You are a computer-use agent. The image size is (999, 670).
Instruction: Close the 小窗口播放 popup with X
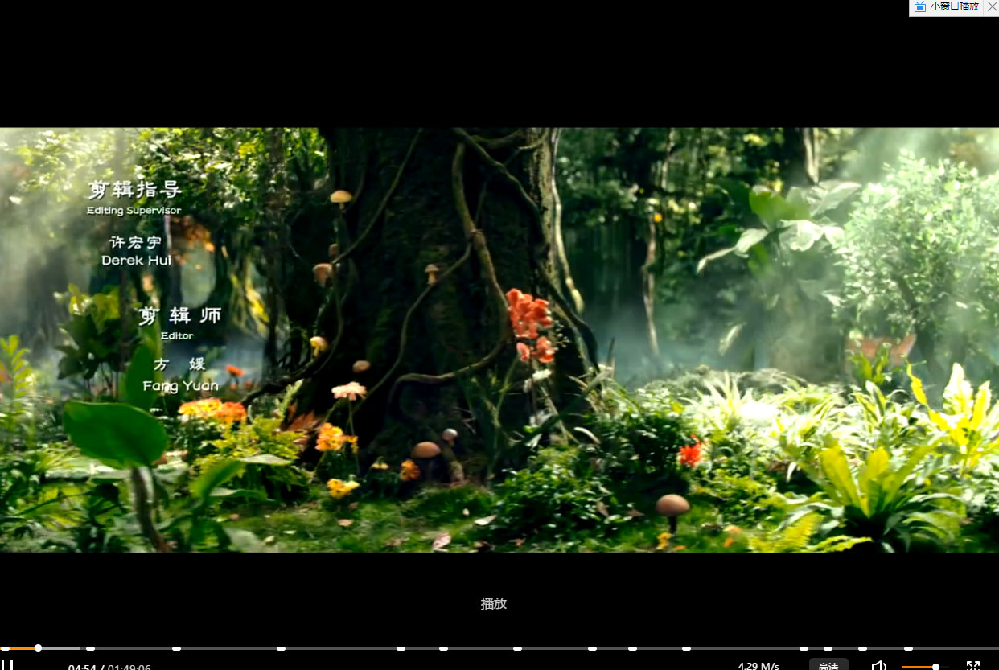992,6
